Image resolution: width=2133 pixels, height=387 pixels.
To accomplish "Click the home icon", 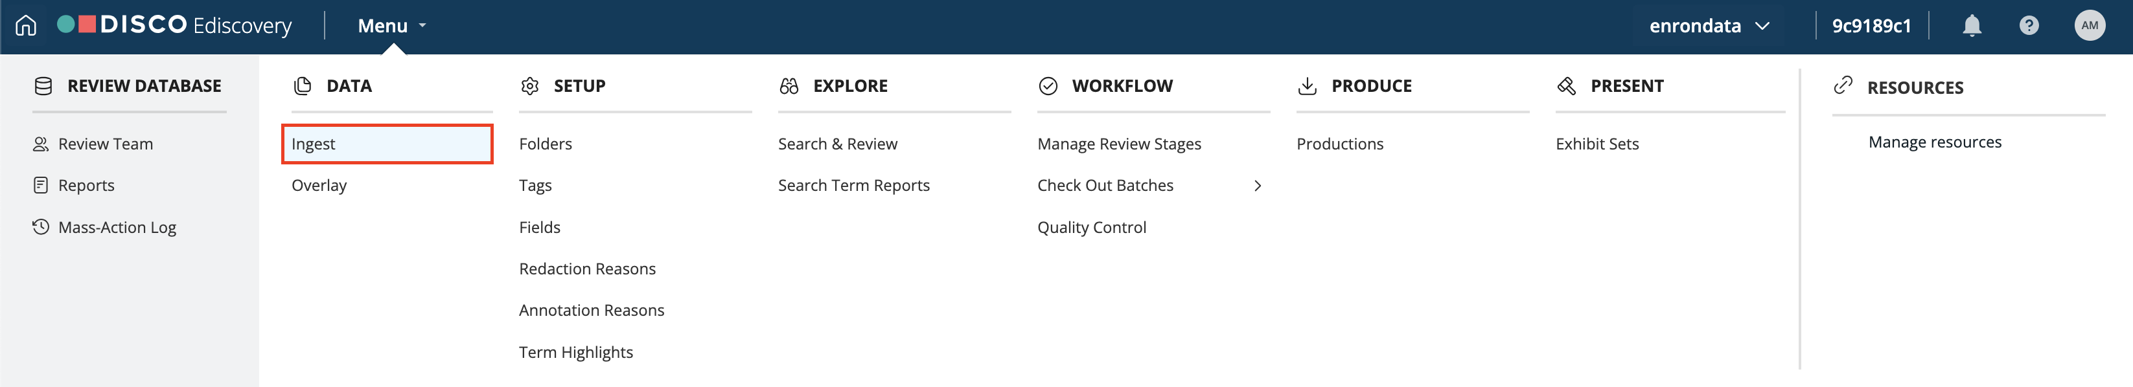I will click(26, 26).
